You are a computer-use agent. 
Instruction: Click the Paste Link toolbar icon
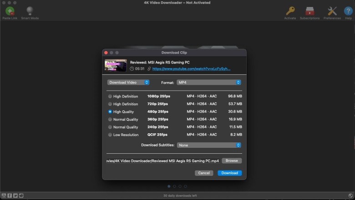(10, 11)
